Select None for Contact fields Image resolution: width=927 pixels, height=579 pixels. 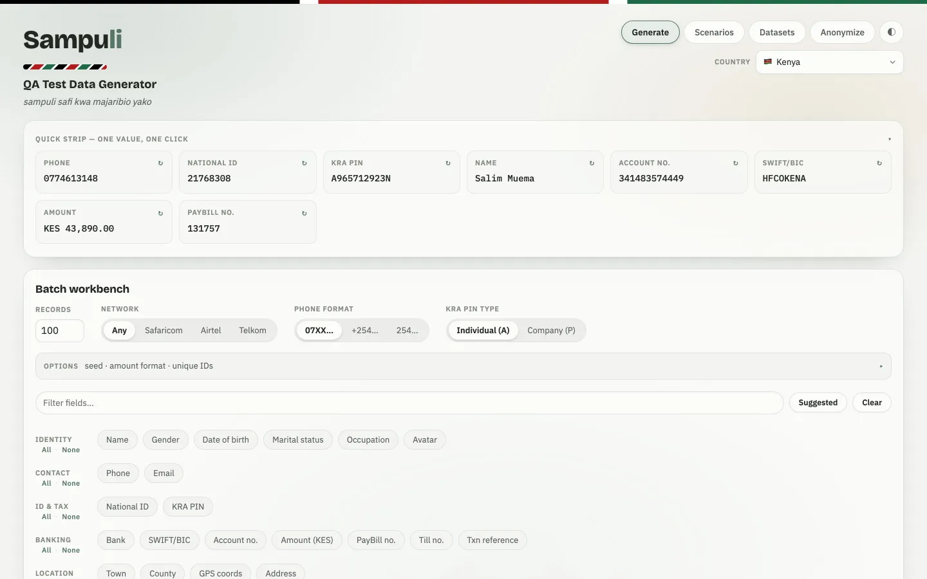tap(71, 484)
